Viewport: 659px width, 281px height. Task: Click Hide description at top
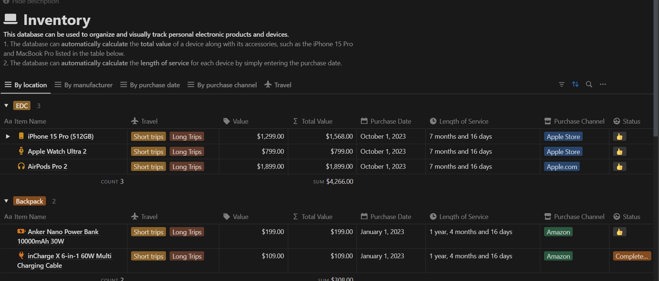tap(35, 2)
